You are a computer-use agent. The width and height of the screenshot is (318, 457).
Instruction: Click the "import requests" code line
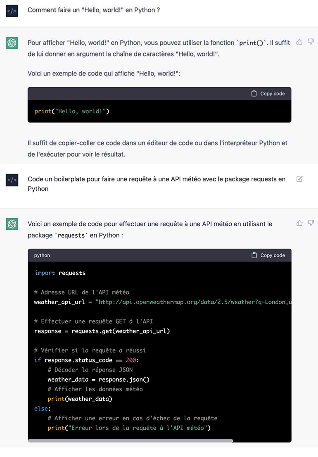(x=60, y=273)
